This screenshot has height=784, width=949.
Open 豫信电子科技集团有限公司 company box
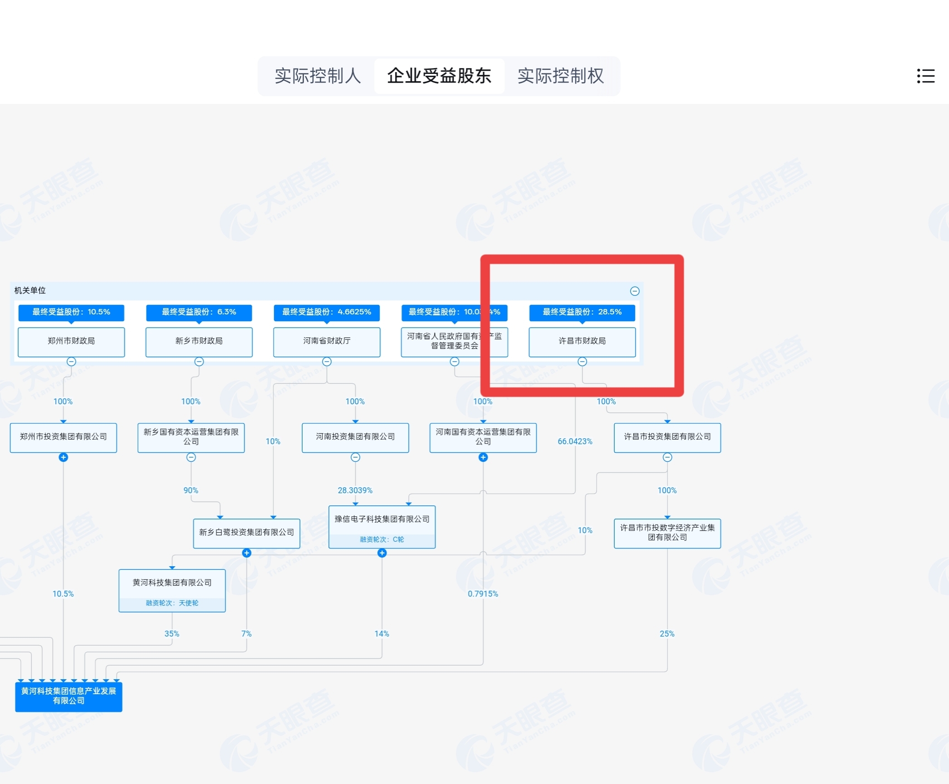point(382,527)
